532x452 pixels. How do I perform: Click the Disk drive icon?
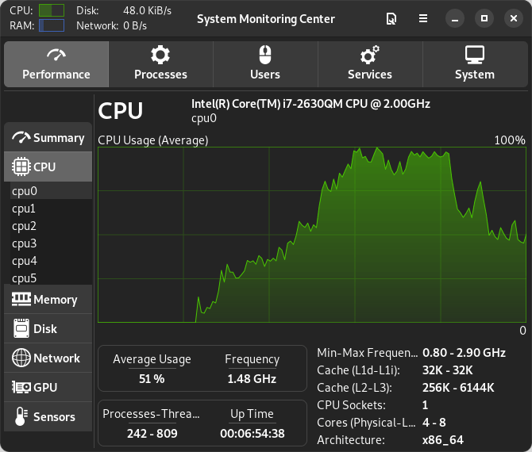pyautogui.click(x=21, y=329)
